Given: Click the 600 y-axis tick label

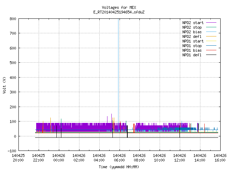Looking at the screenshot, I should (13, 48).
